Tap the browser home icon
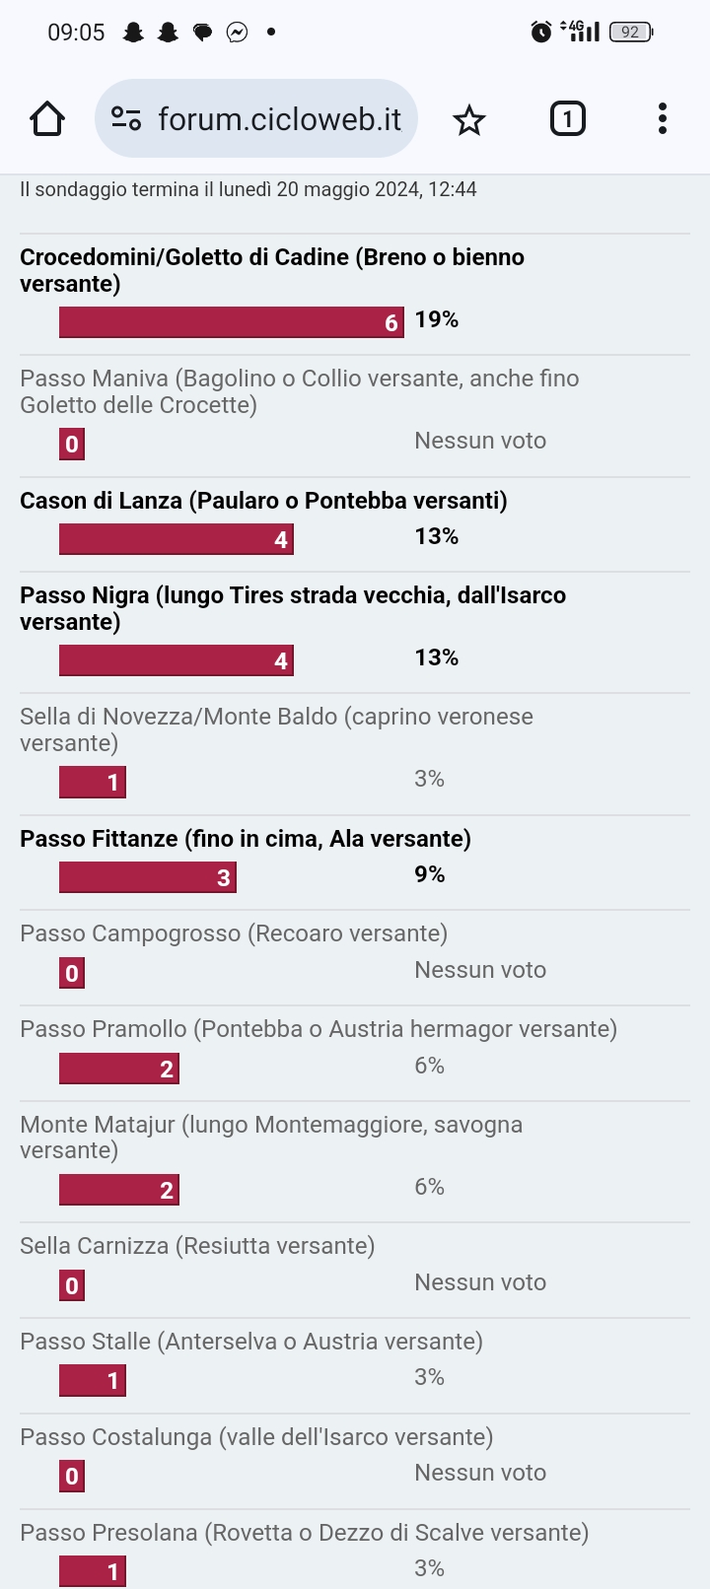 47,119
